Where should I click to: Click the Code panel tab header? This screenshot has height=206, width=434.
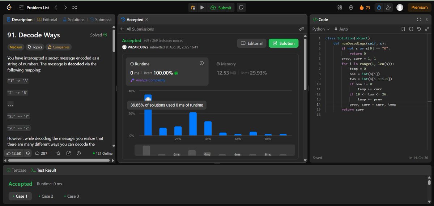tap(320, 20)
